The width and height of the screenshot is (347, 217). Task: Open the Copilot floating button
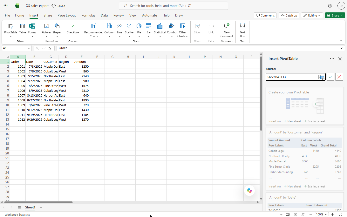pos(249,191)
